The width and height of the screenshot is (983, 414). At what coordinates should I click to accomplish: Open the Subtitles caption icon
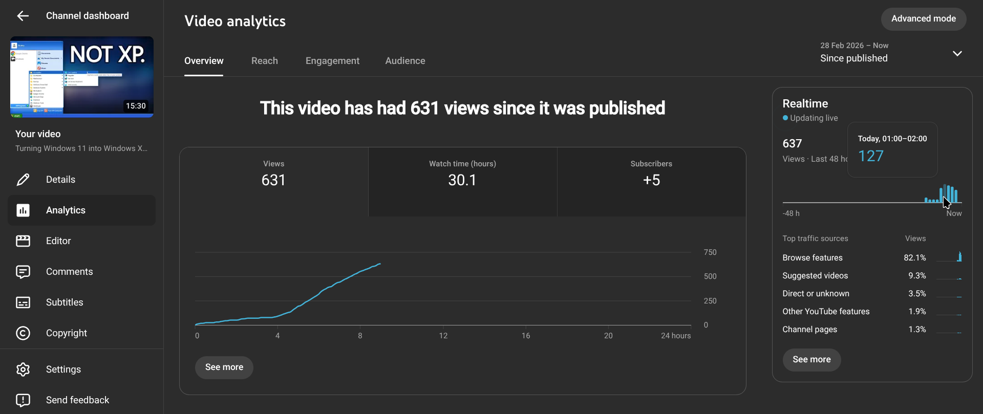[23, 302]
